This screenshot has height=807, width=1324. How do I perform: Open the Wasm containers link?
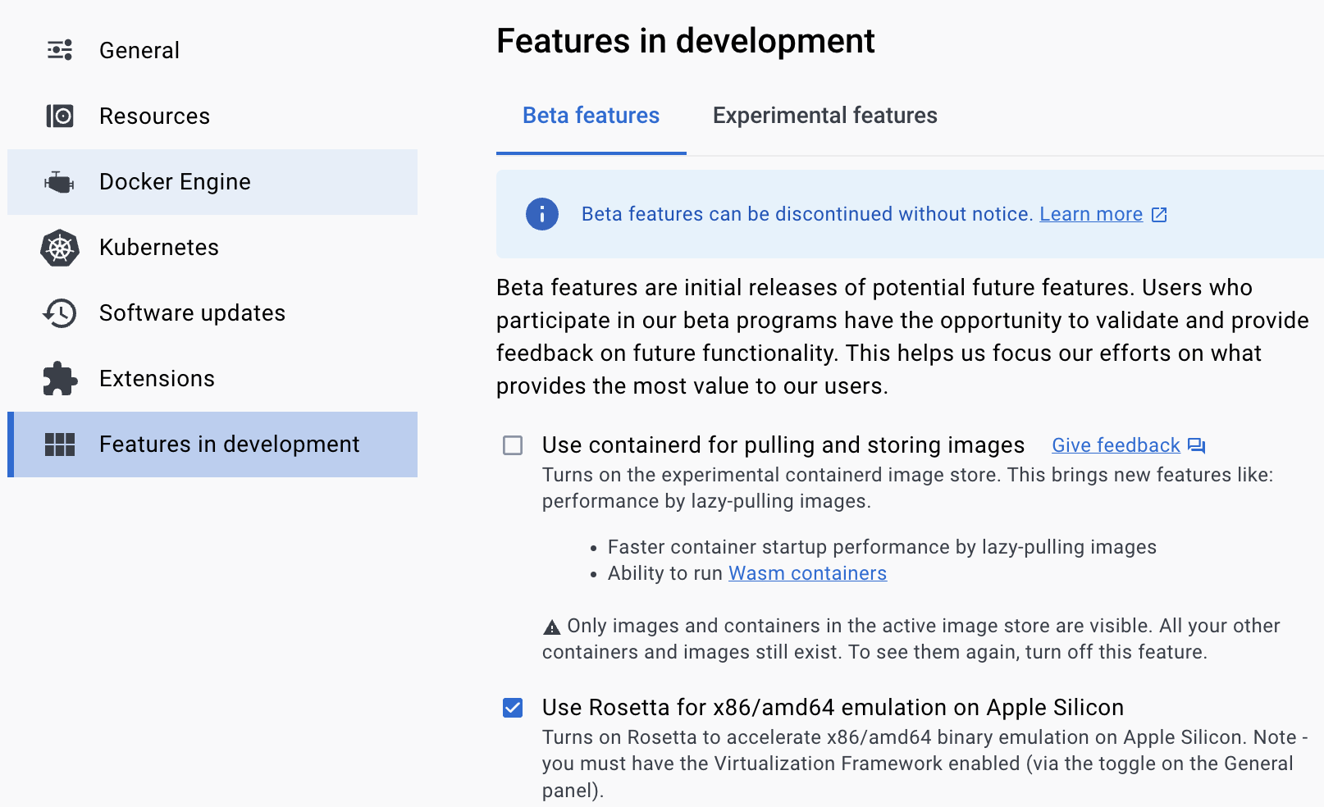pyautogui.click(x=807, y=573)
